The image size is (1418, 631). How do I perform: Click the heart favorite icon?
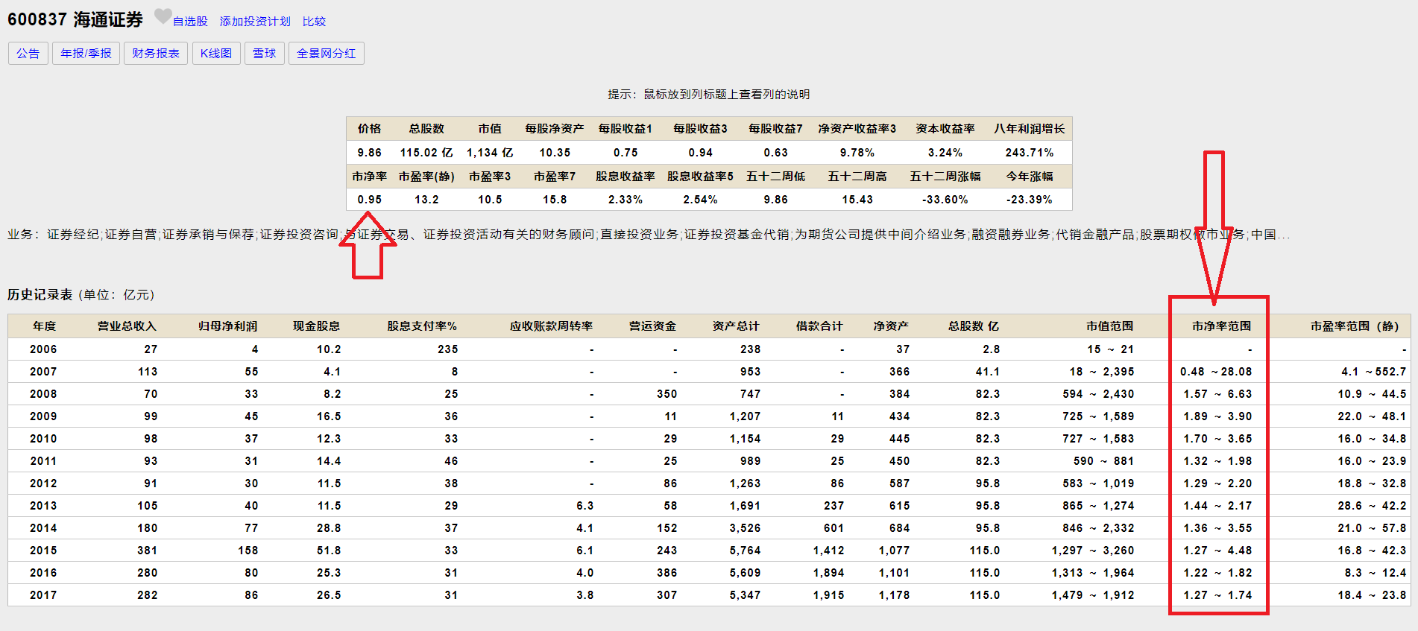click(x=163, y=16)
